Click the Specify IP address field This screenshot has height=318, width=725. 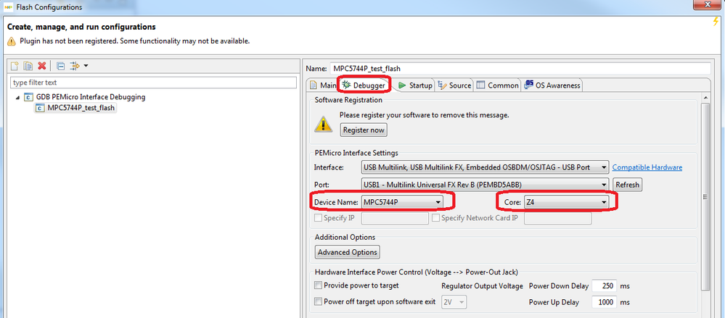(395, 218)
